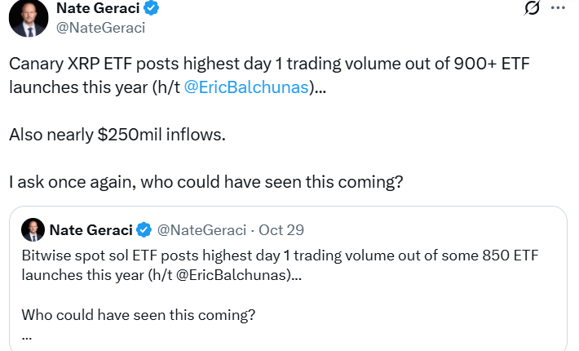Open the tweet's three-dot More menu

coord(558,8)
